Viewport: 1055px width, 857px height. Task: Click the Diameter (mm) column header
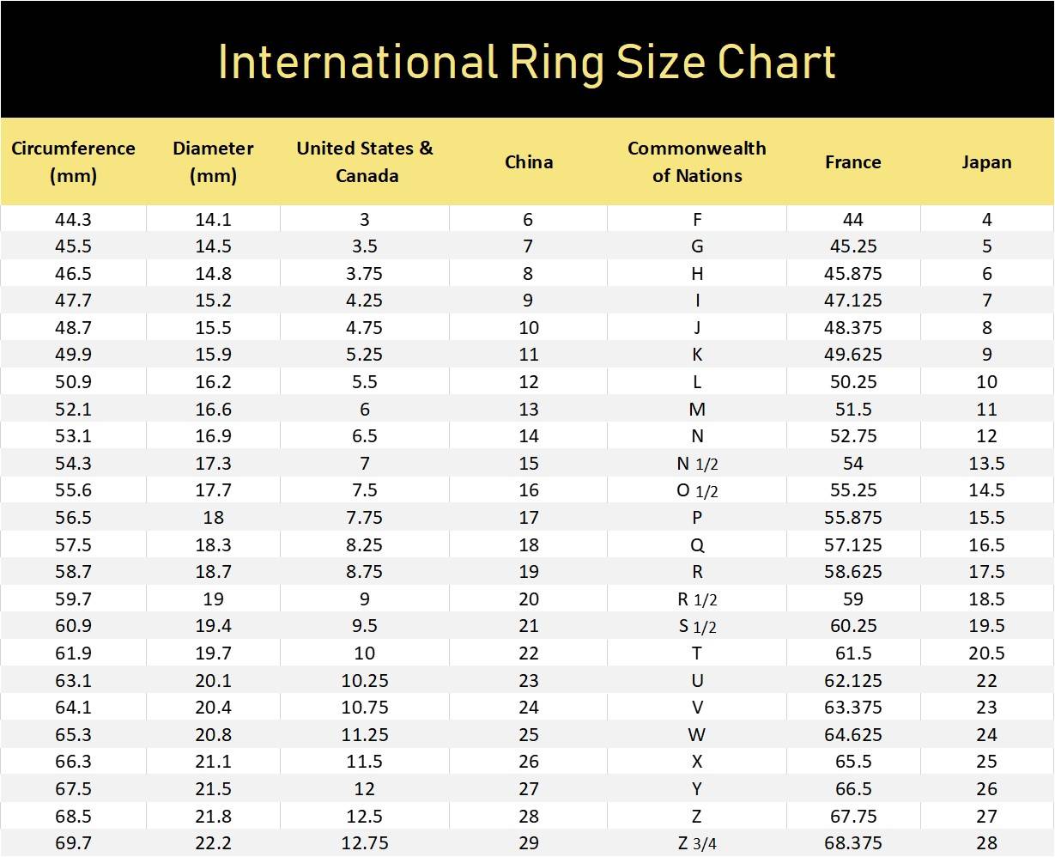point(213,161)
